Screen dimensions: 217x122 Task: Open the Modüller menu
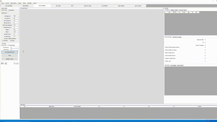pyautogui.click(x=29, y=3)
